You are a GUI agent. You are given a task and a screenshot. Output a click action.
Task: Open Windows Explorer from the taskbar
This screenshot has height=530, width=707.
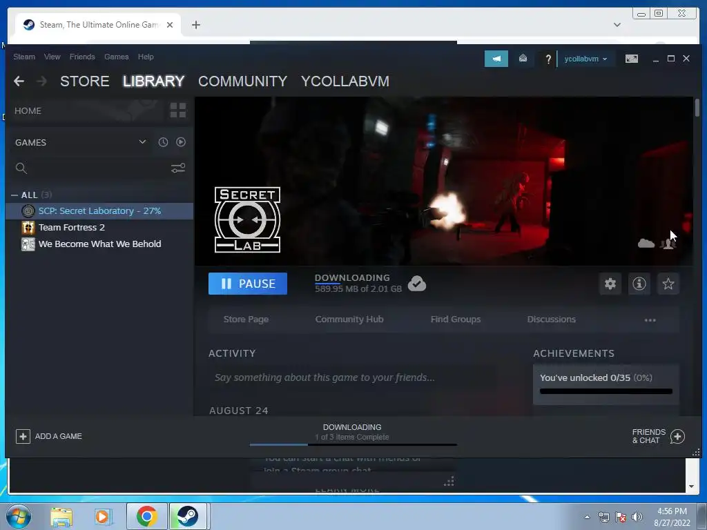tap(61, 516)
